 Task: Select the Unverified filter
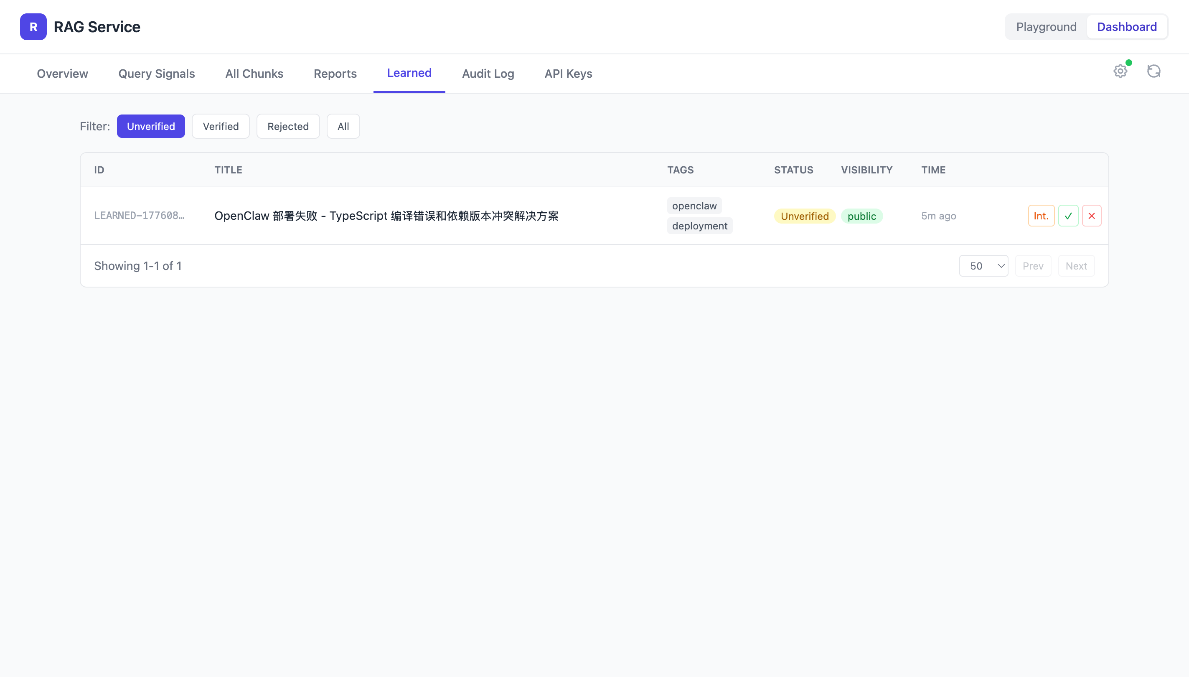[x=150, y=127]
